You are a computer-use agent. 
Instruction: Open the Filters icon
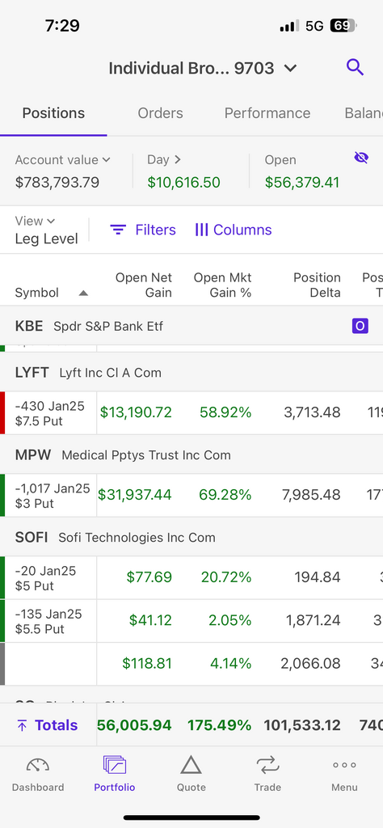pyautogui.click(x=118, y=230)
